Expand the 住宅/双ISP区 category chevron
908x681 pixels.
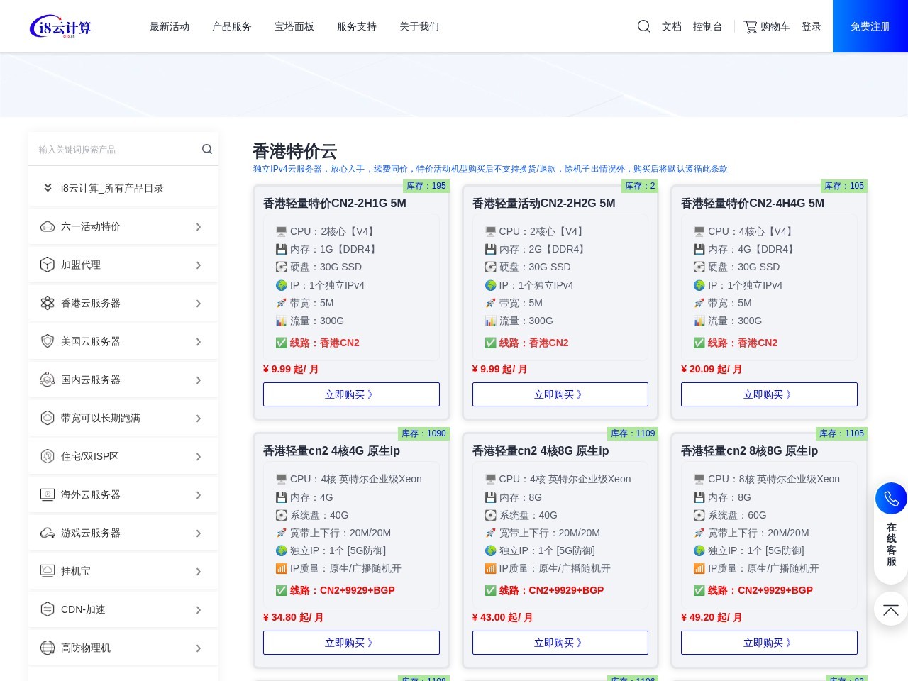point(199,457)
